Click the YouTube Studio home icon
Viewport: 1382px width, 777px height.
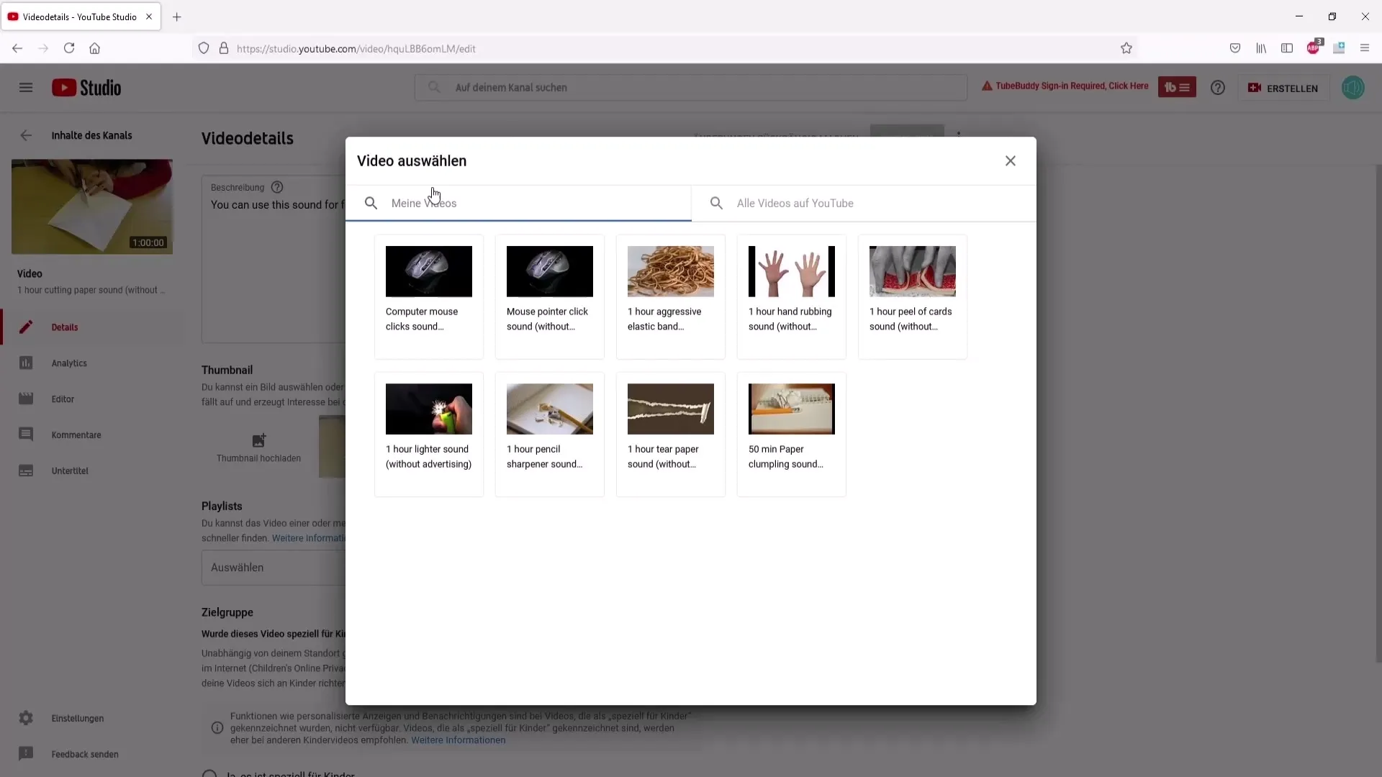(86, 87)
